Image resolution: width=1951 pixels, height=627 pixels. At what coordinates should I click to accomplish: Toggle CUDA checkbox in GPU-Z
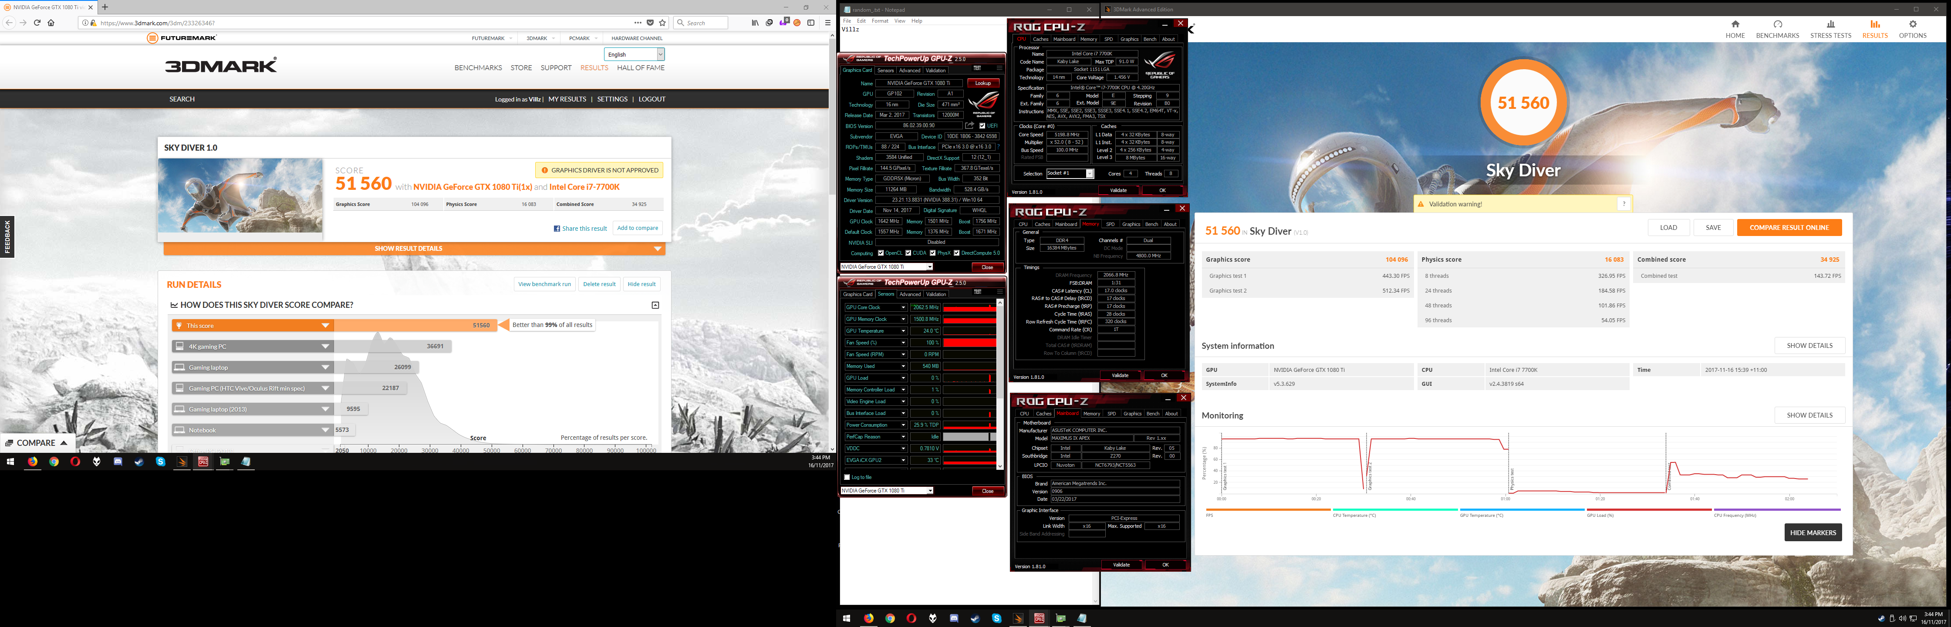[908, 253]
